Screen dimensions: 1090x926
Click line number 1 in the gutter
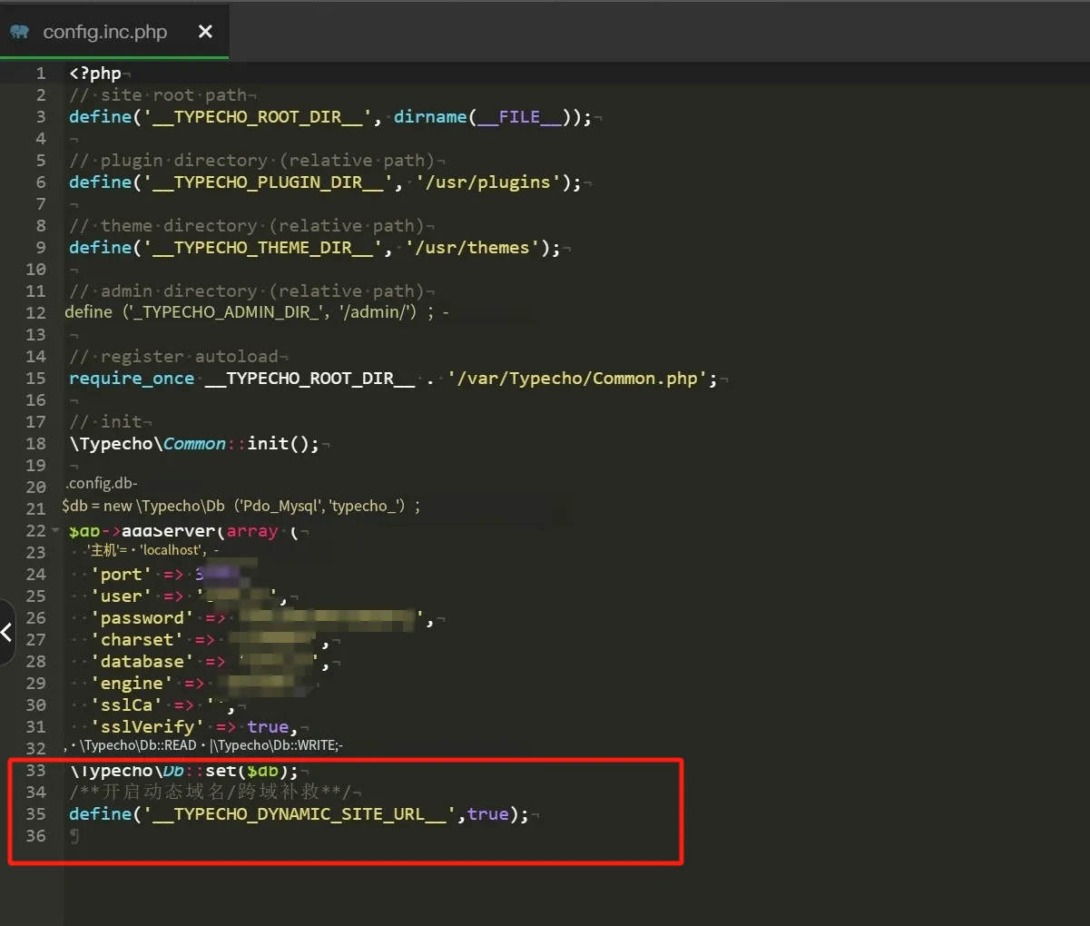tap(40, 74)
